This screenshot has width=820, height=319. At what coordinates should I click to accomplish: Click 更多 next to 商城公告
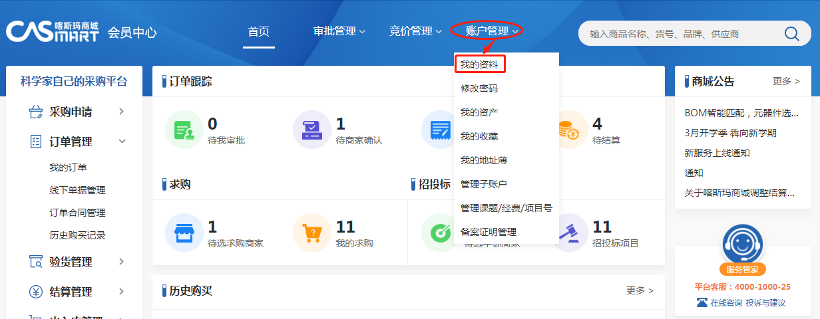786,81
